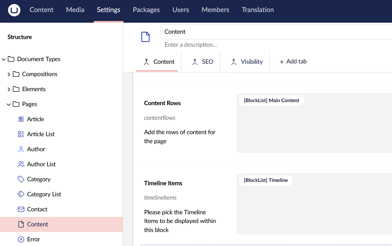Click the Content document type icon beside name
This screenshot has width=392, height=246.
(145, 37)
